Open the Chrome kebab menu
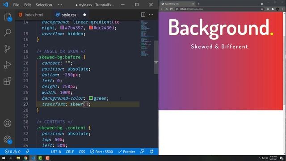 [x=282, y=9]
